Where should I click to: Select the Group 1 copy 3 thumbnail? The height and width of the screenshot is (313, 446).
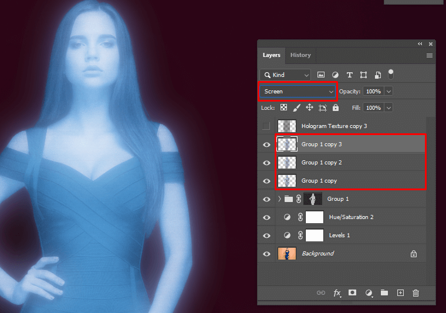pyautogui.click(x=287, y=144)
